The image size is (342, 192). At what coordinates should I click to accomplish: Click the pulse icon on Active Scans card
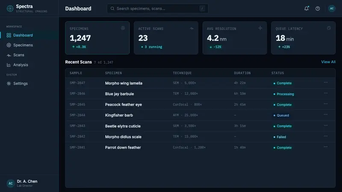click(x=192, y=28)
